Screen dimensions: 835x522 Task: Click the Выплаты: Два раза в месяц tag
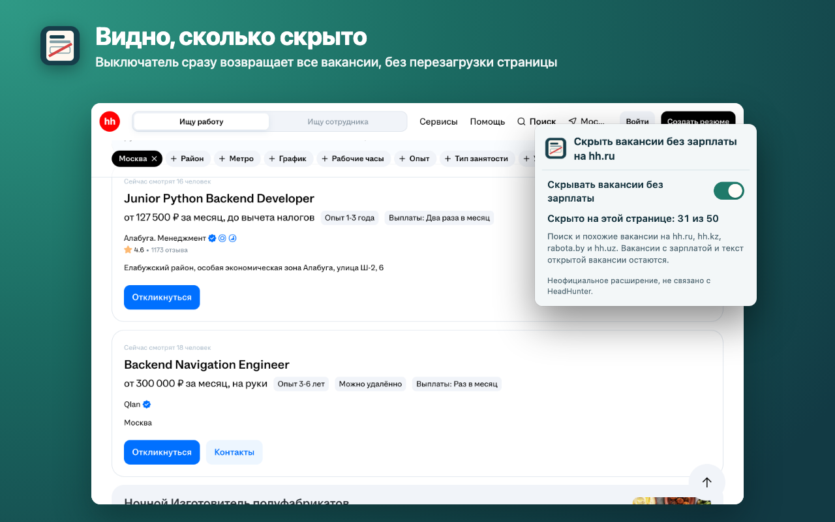click(x=439, y=218)
